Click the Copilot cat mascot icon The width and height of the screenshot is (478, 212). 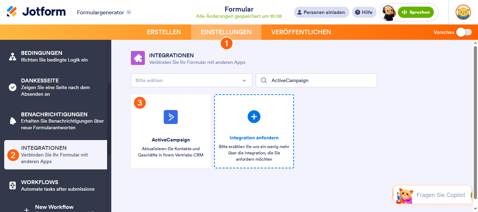pyautogui.click(x=405, y=195)
